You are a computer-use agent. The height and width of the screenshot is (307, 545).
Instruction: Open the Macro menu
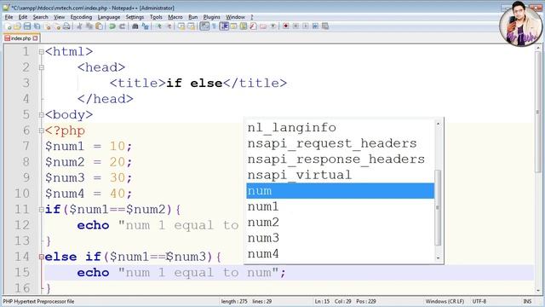175,17
